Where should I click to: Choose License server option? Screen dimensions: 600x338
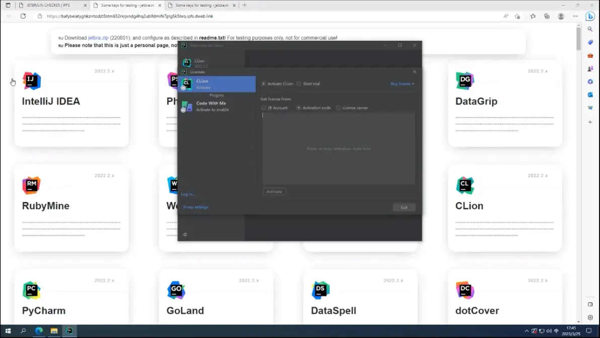[x=338, y=108]
